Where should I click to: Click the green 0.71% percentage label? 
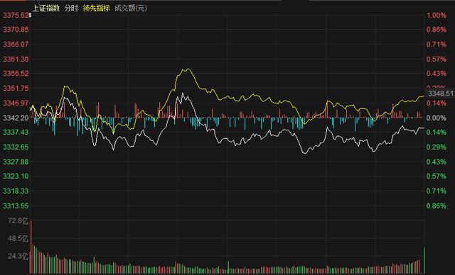(x=436, y=191)
